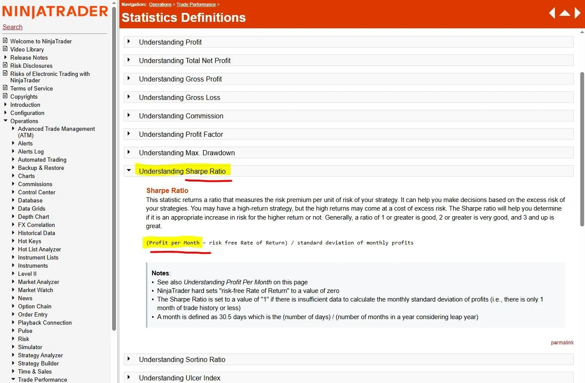
Task: Expand Understanding Total Net Profit section
Action: pyautogui.click(x=348, y=60)
